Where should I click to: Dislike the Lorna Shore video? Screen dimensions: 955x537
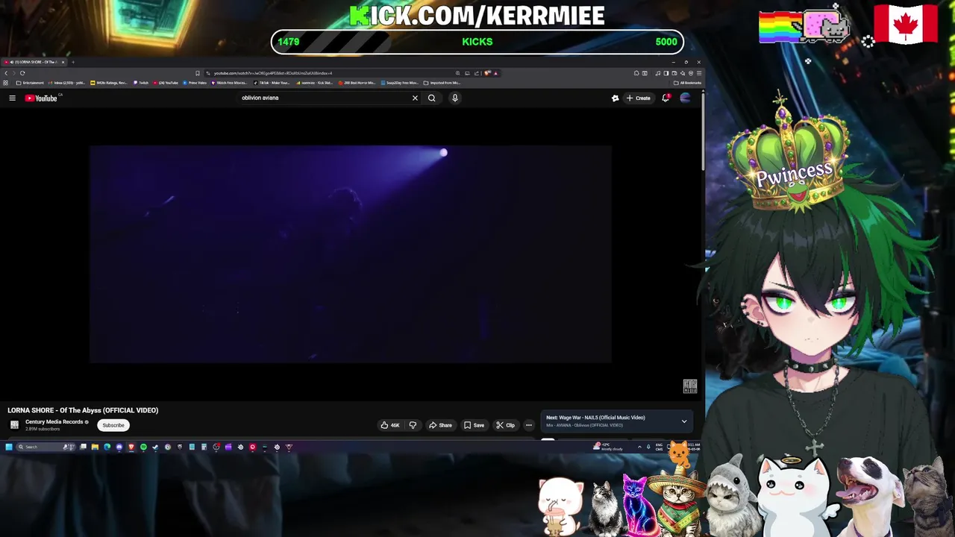413,425
